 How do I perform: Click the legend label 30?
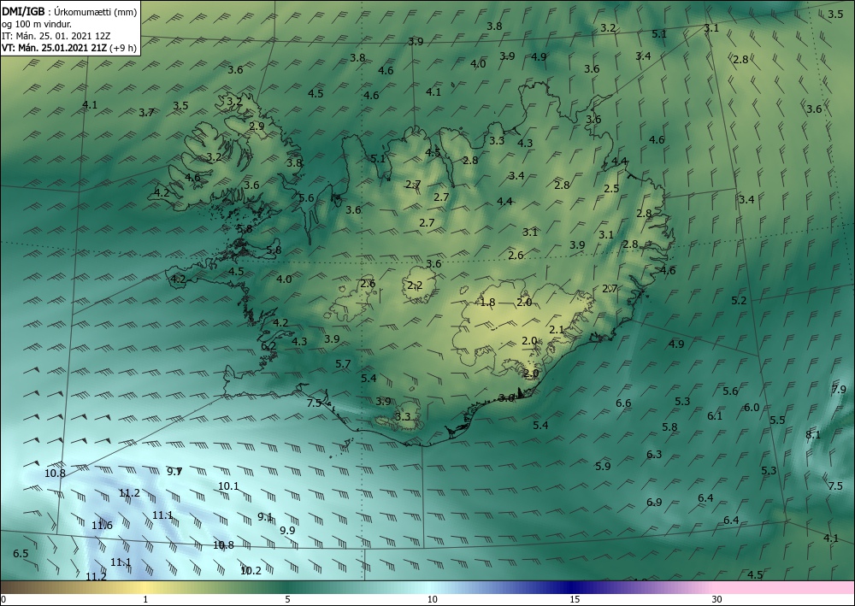click(x=717, y=599)
